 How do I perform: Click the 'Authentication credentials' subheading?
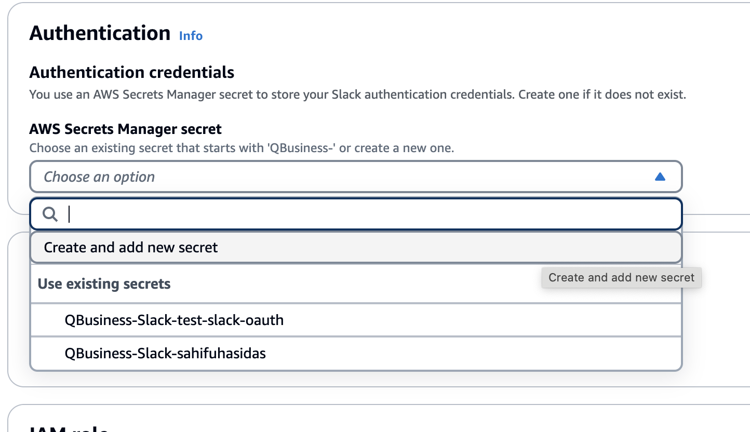point(132,72)
